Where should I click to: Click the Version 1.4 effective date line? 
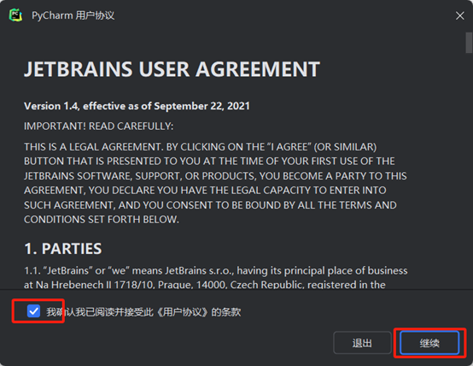coord(137,106)
